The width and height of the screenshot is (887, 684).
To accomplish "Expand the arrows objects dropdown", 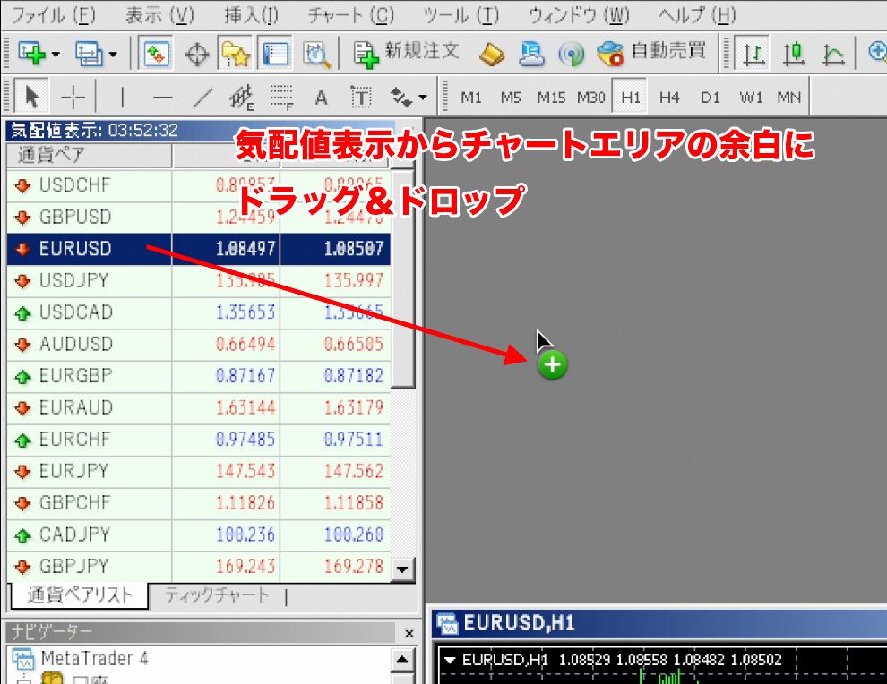I will [422, 98].
